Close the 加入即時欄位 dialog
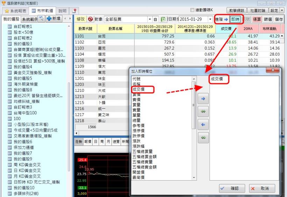This screenshot has width=287, height=197. click(273, 70)
